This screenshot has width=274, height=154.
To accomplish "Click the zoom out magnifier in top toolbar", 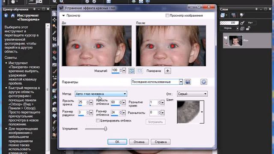I will (x=55, y=2).
